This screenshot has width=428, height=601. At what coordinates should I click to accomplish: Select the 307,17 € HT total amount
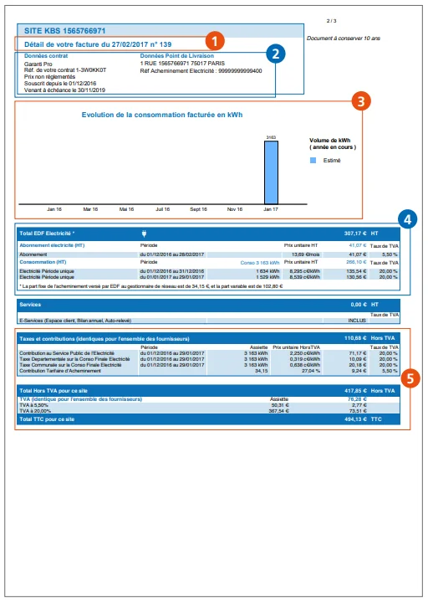[x=361, y=234]
